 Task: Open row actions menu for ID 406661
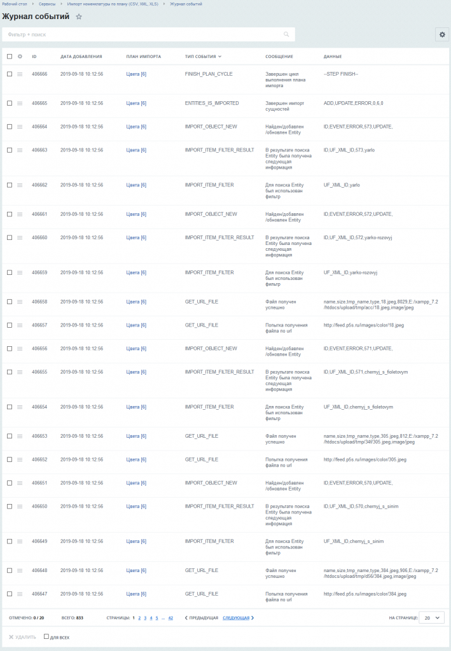[20, 214]
